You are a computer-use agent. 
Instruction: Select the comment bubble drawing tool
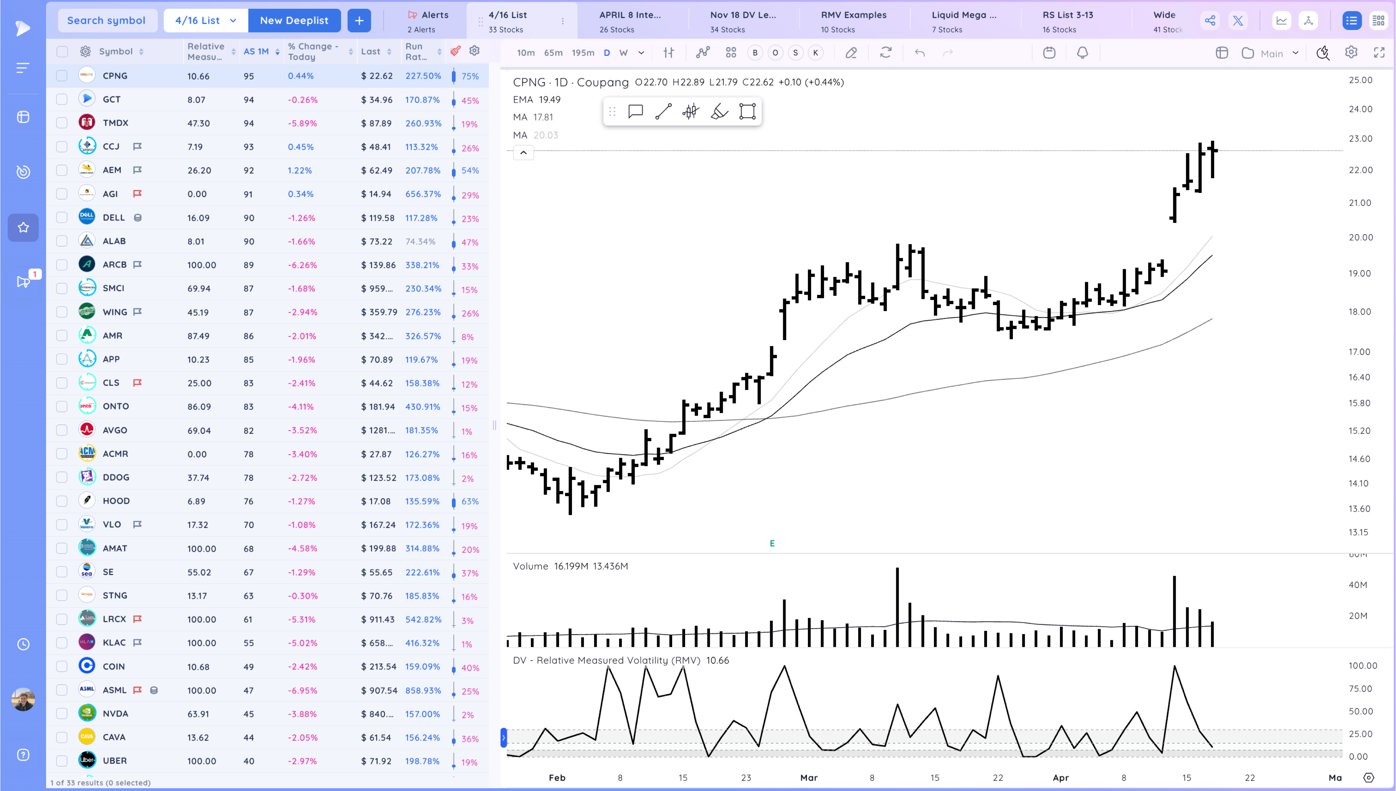[x=636, y=111]
